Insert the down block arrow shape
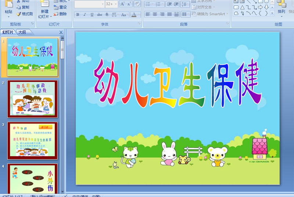Viewport: 294px width, 197px height. click(266, 7)
